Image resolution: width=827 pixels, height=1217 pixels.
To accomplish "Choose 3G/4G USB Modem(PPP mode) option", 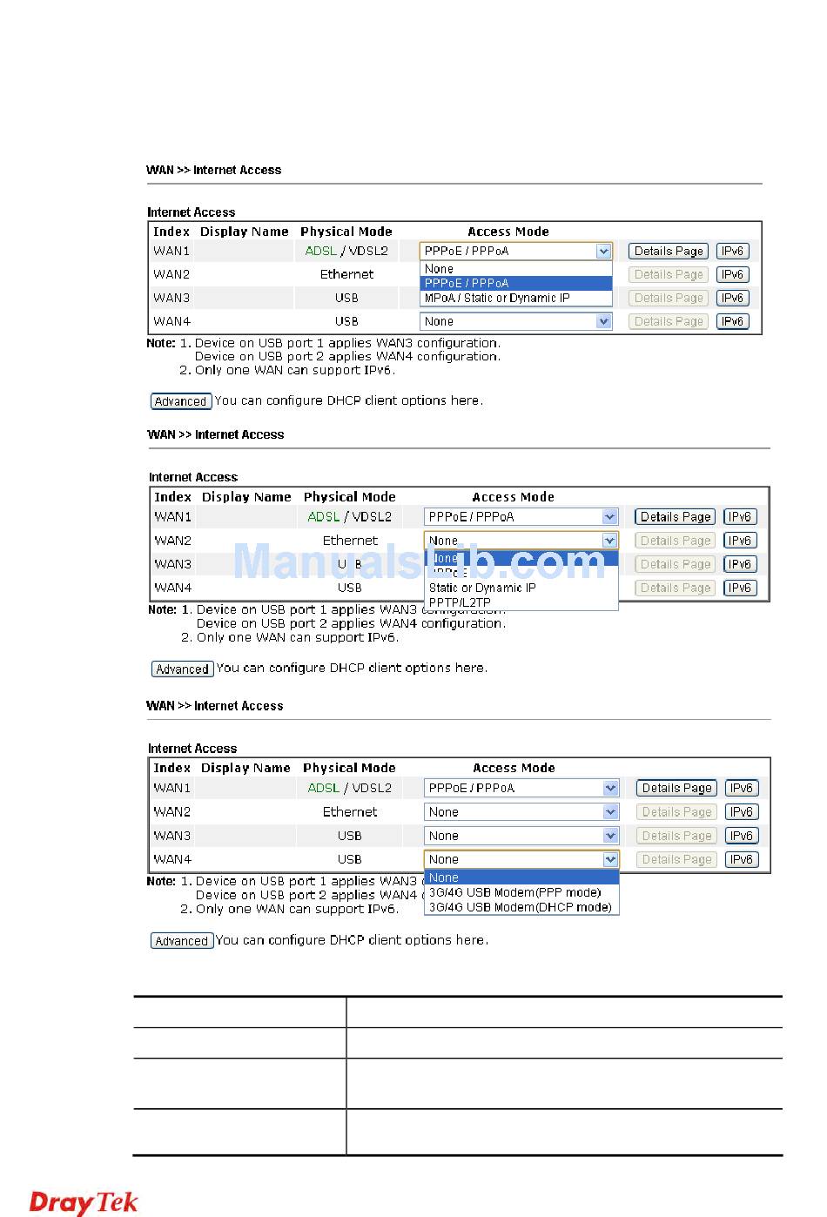I will click(x=522, y=892).
